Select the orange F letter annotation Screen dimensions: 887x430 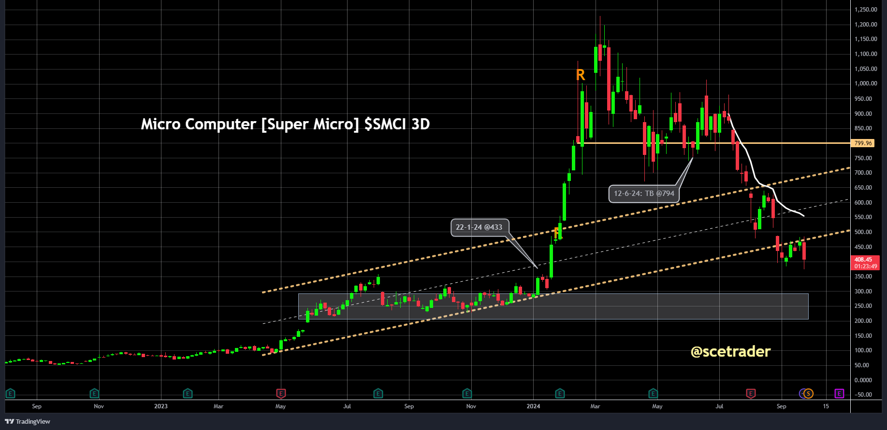557,233
